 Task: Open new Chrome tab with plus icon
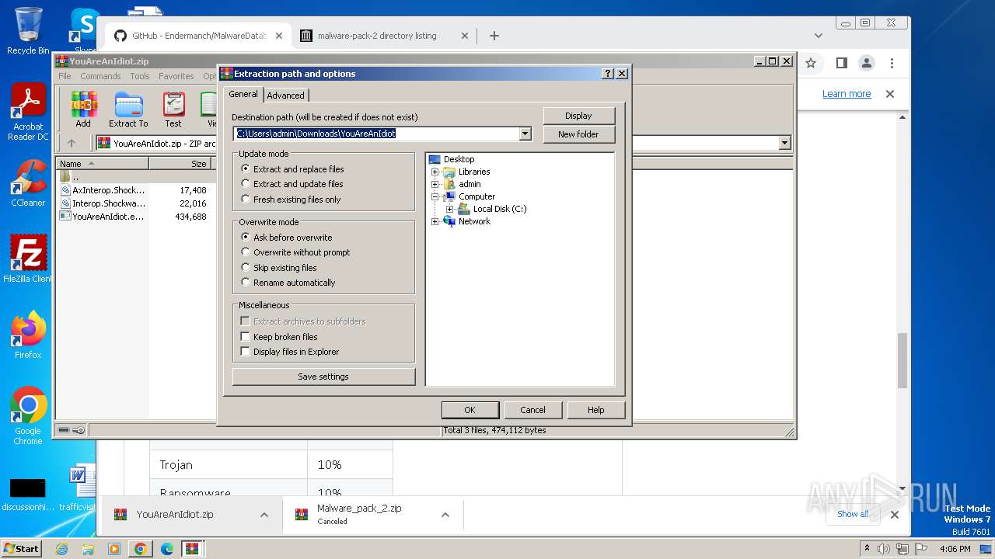[x=494, y=36]
